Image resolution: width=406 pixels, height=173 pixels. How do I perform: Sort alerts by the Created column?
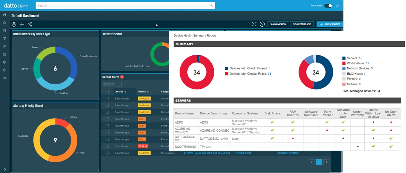coord(120,92)
